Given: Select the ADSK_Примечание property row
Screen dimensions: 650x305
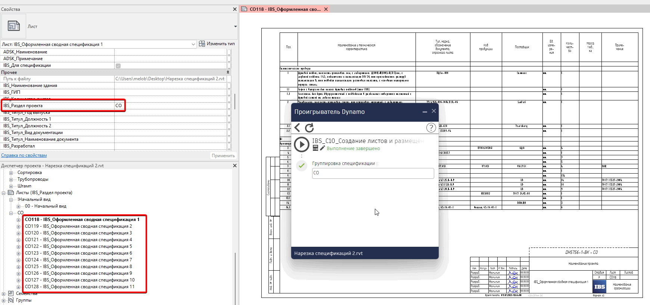Looking at the screenshot, I should [114, 59].
